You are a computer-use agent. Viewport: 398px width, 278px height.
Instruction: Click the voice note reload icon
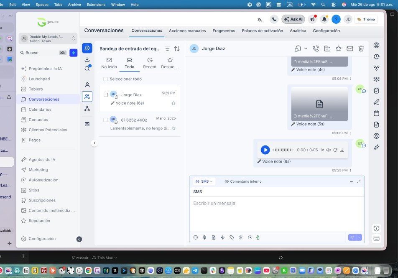335,150
